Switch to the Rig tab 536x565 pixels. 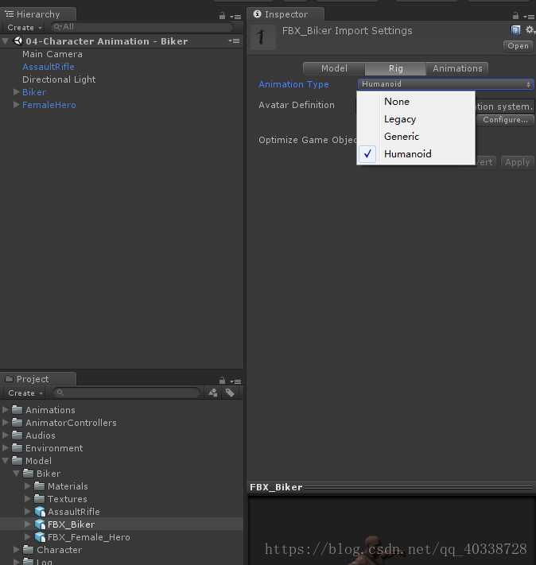pyautogui.click(x=396, y=68)
